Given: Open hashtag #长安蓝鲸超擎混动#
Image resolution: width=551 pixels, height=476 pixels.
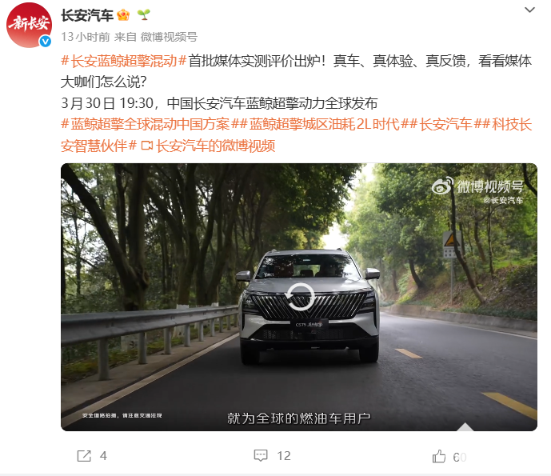Looking at the screenshot, I should tap(123, 61).
